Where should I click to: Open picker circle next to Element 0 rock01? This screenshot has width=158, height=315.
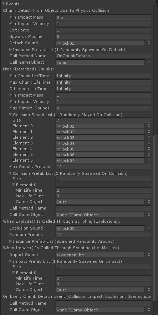(x=149, y=126)
